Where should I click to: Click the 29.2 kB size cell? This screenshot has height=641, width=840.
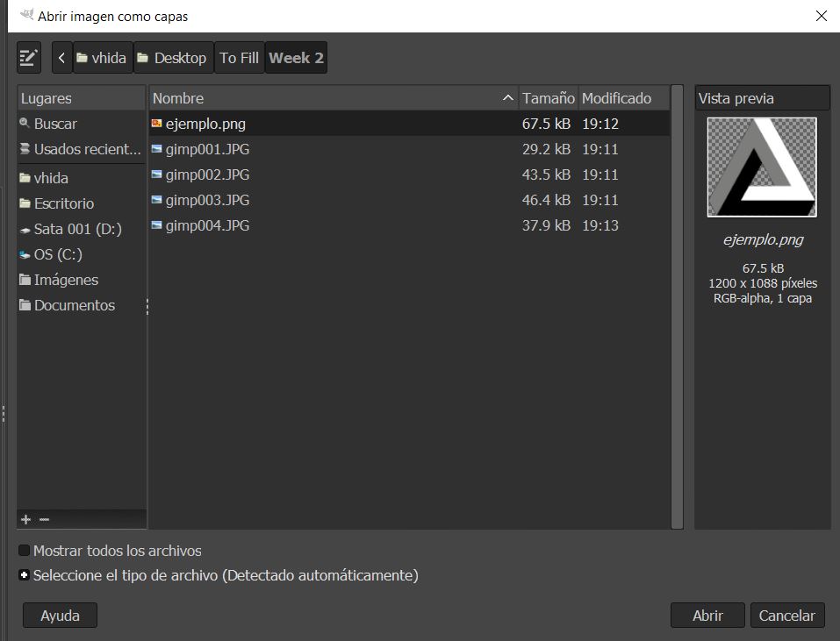pyautogui.click(x=546, y=149)
